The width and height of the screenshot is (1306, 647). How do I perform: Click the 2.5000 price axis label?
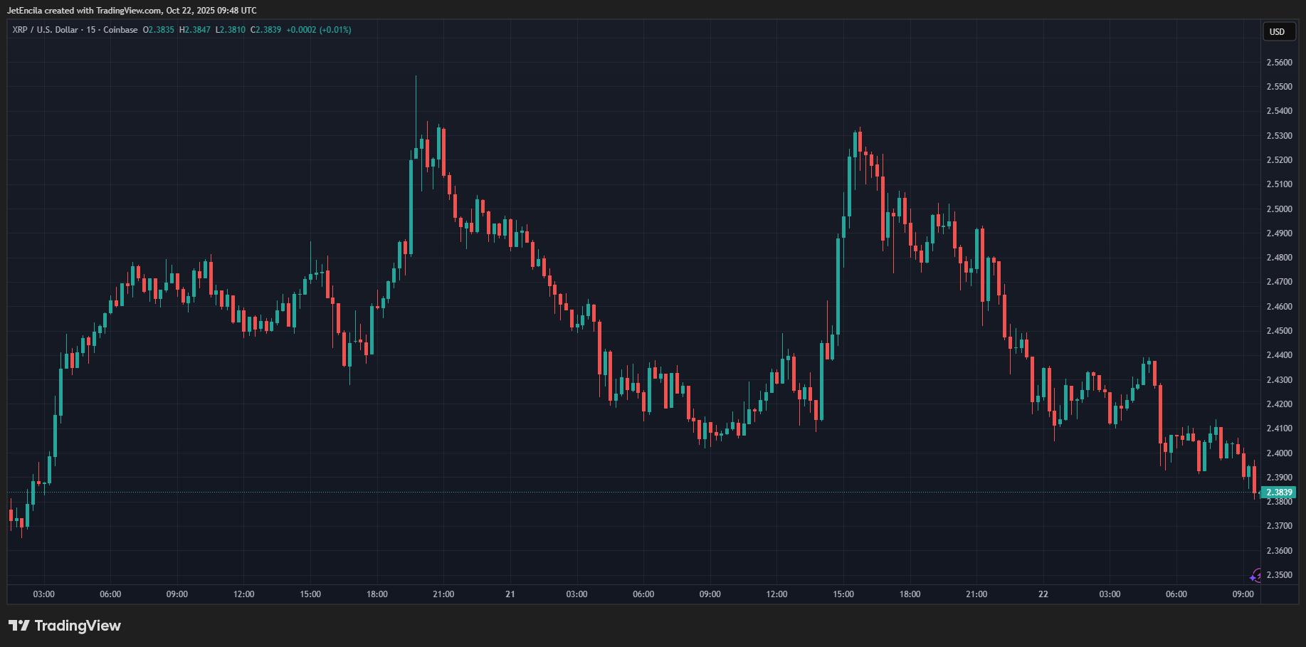[x=1279, y=209]
